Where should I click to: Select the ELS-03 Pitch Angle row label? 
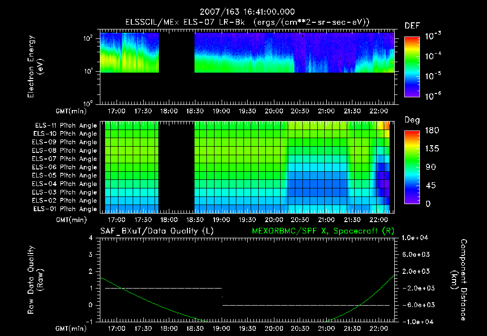coord(65,193)
